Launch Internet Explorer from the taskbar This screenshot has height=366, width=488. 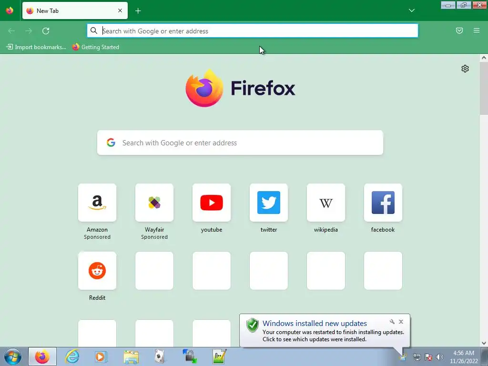point(72,356)
